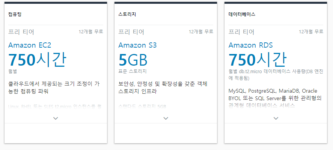
Task: Click 프리 티어 label in the S3 card
Action: (x=131, y=32)
